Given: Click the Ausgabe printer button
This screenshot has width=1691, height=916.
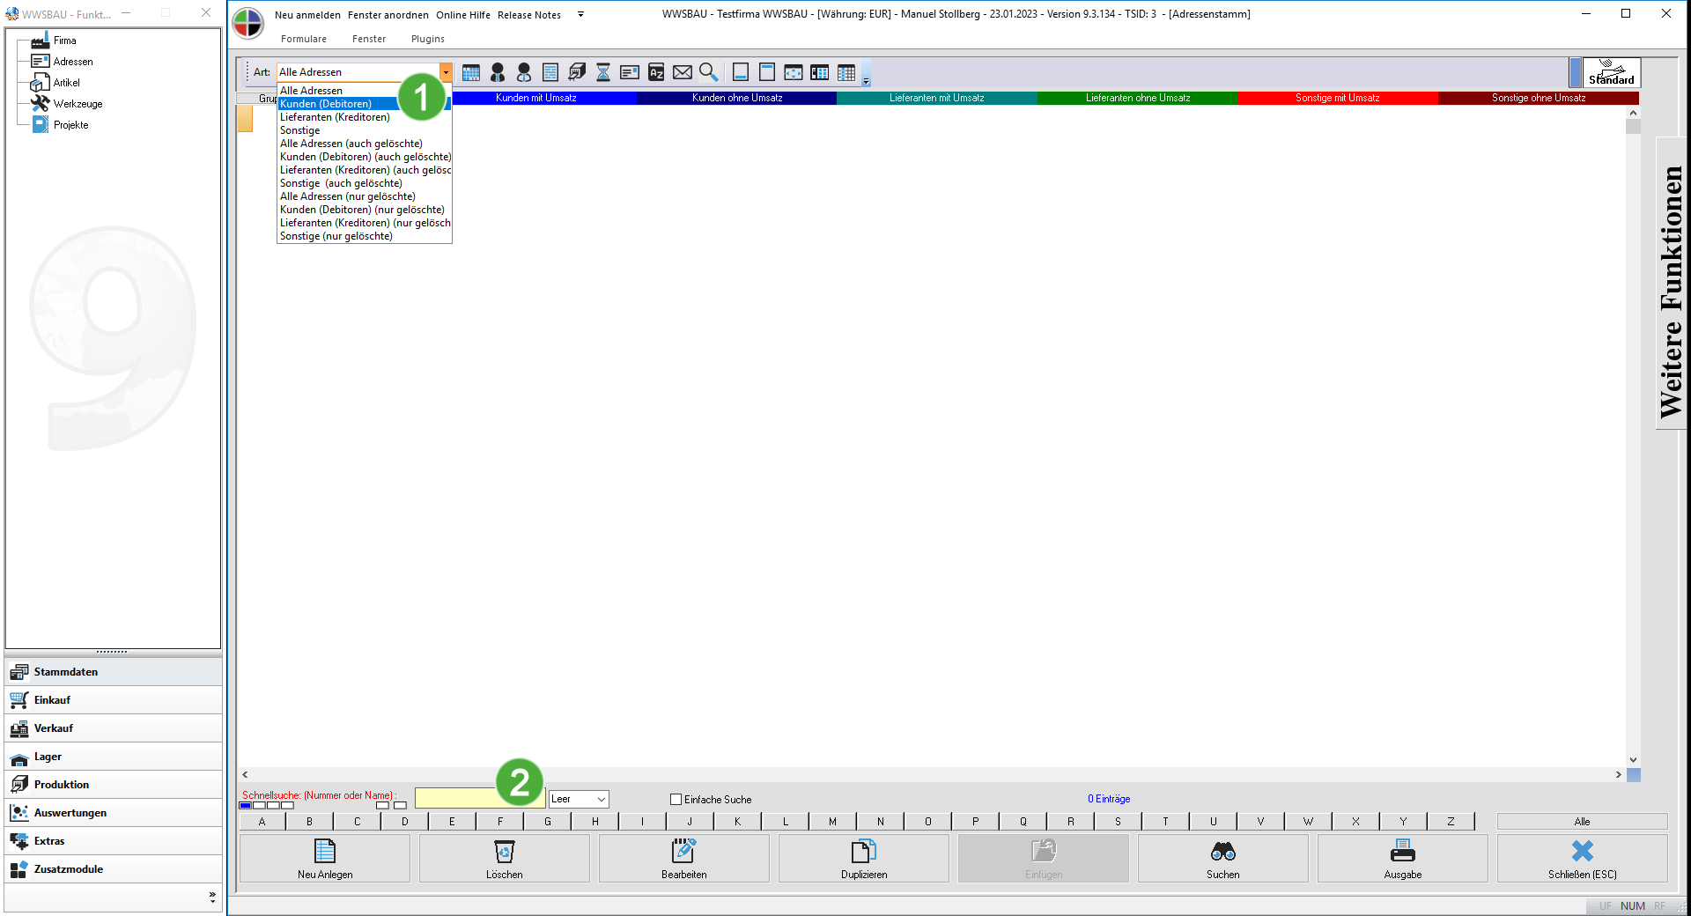Looking at the screenshot, I should (x=1403, y=859).
